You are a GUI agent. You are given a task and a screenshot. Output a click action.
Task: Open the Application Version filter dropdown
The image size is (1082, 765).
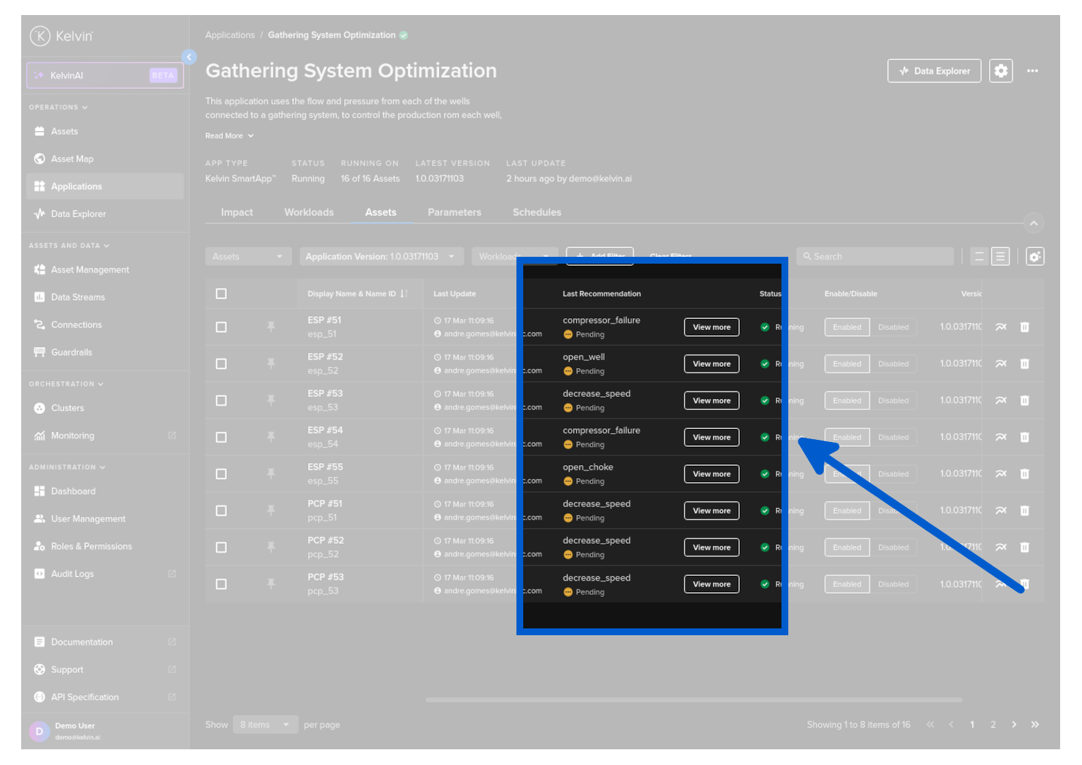point(380,257)
